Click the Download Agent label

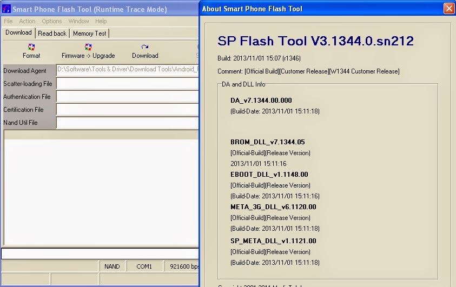point(25,71)
